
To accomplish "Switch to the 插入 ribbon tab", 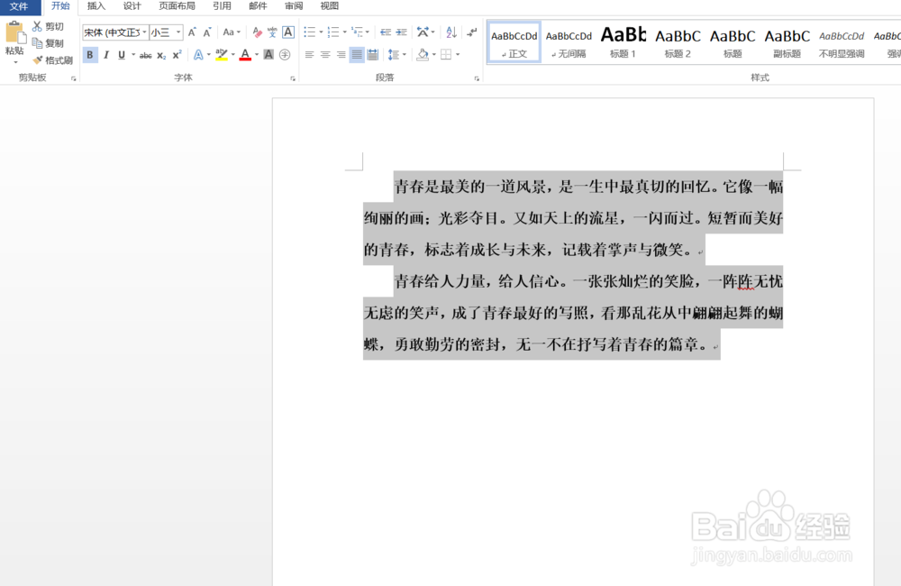I will pyautogui.click(x=96, y=6).
